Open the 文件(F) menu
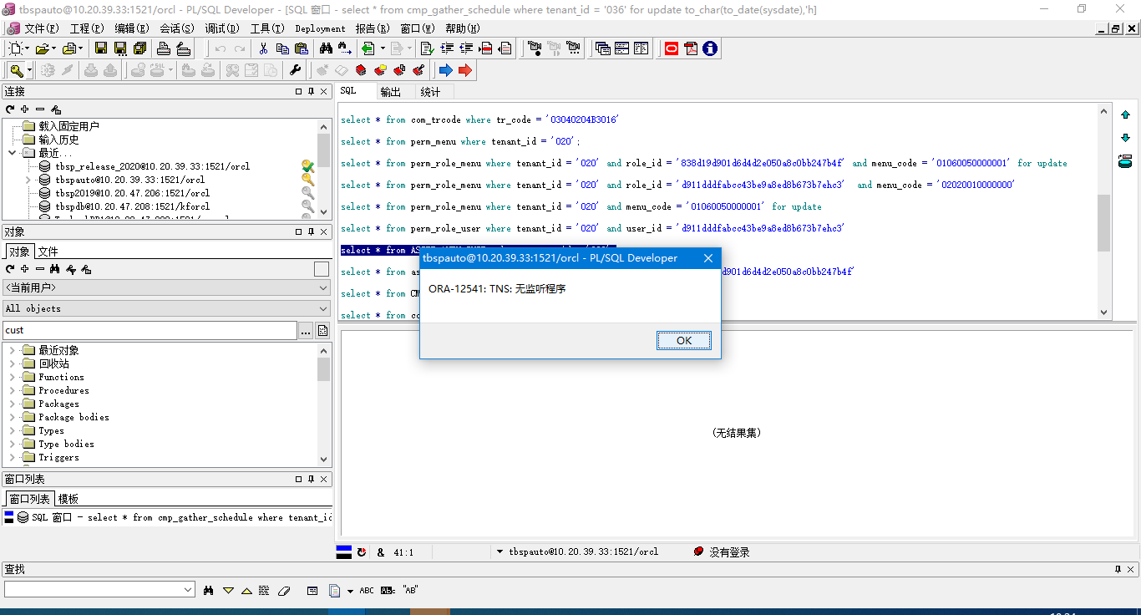The height and width of the screenshot is (615, 1141). (x=41, y=28)
